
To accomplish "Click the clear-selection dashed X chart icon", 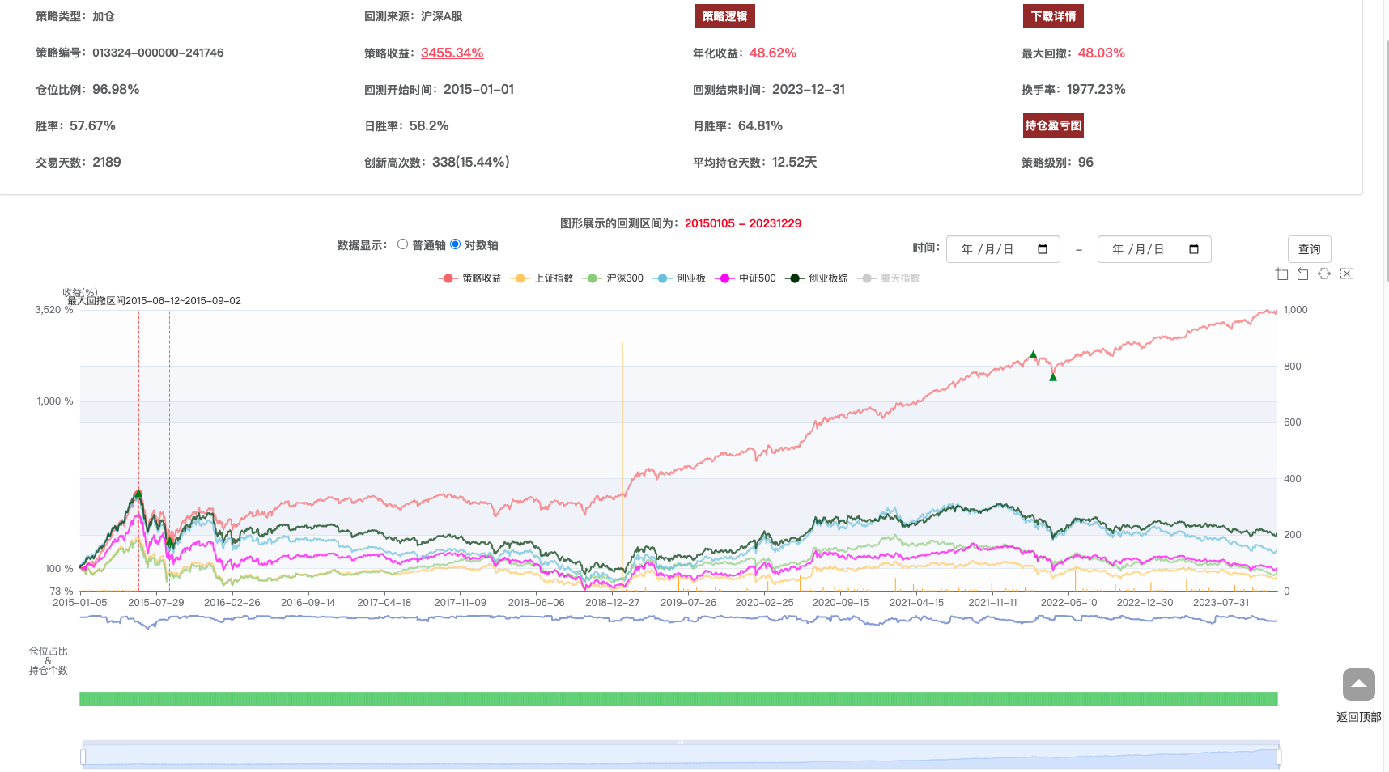I will [1347, 274].
